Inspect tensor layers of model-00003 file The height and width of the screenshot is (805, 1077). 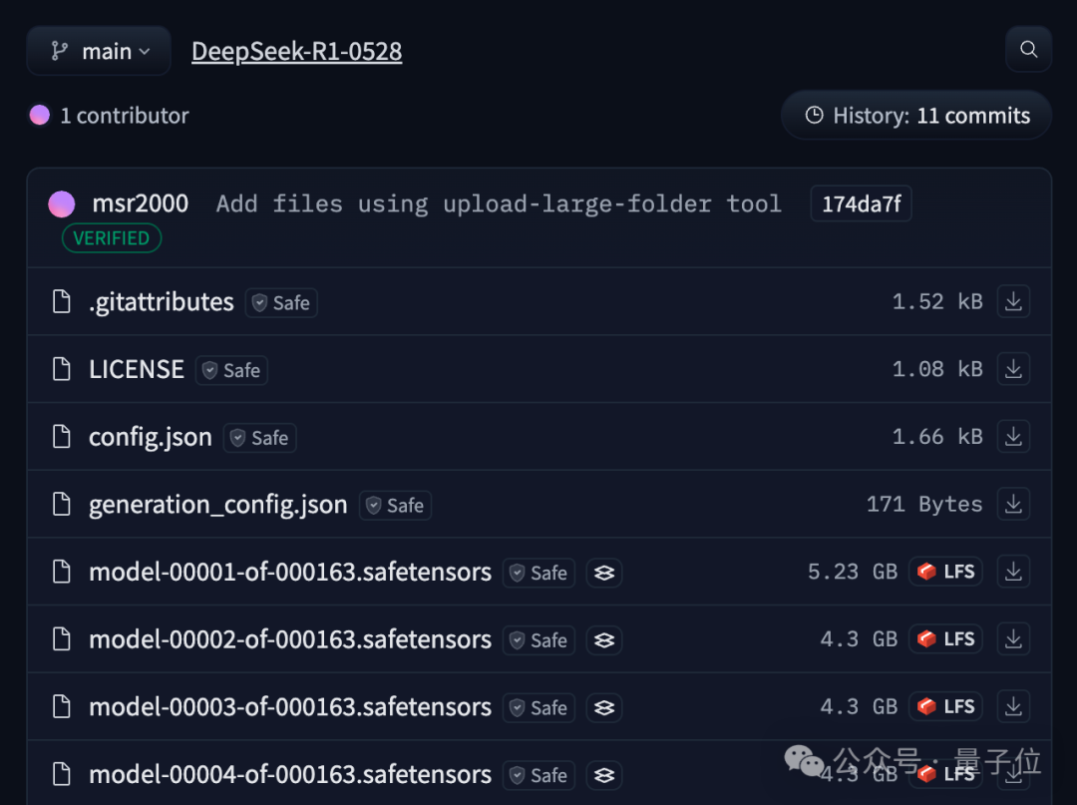pos(604,707)
